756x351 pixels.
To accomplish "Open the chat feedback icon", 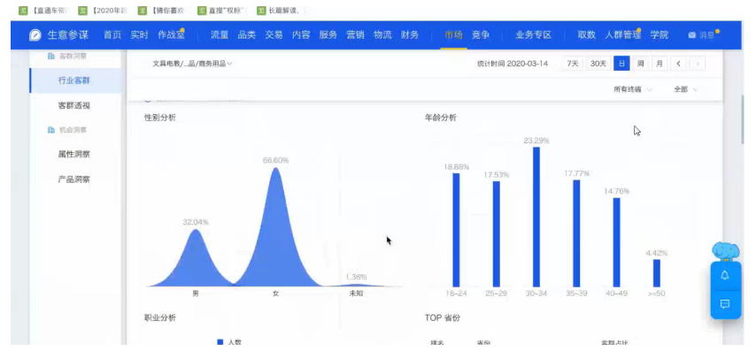I will [725, 304].
